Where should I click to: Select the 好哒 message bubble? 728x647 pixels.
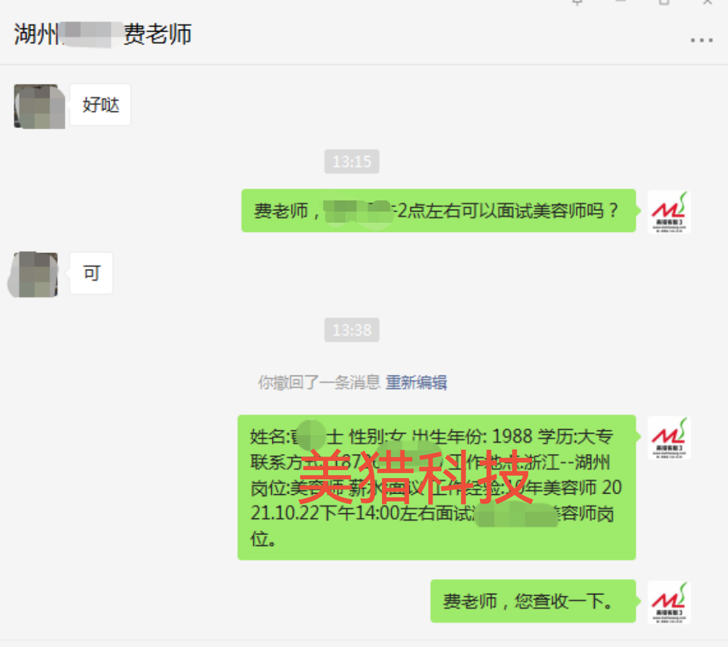pos(100,105)
